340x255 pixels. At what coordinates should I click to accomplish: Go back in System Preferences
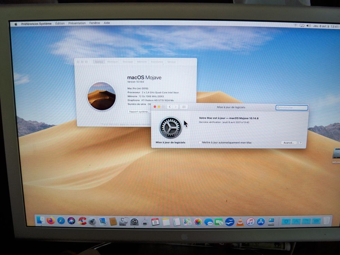pyautogui.click(x=170, y=107)
